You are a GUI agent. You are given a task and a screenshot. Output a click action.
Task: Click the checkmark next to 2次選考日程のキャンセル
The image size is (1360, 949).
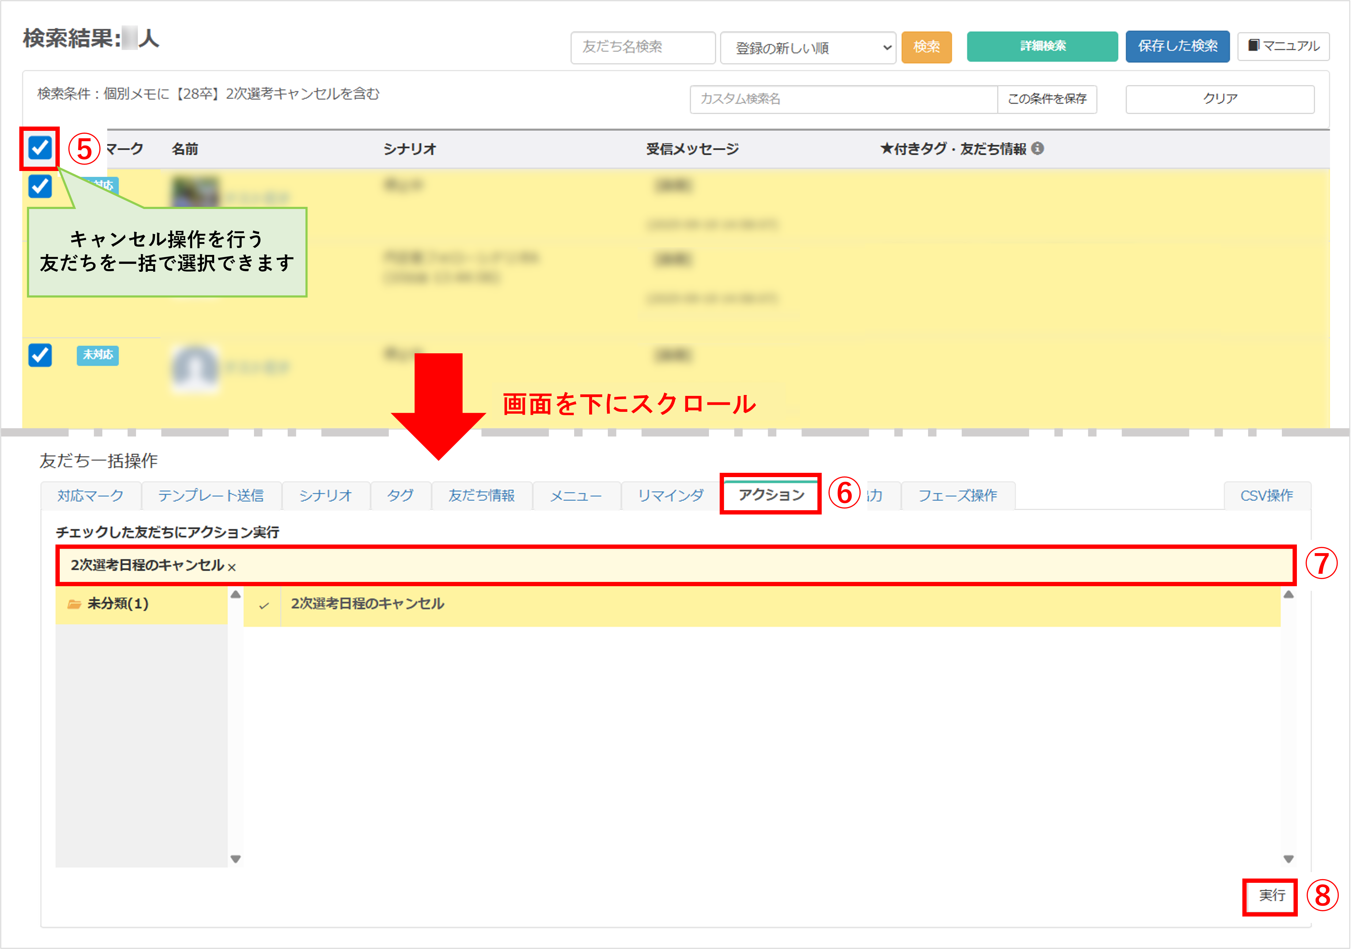pos(263,605)
